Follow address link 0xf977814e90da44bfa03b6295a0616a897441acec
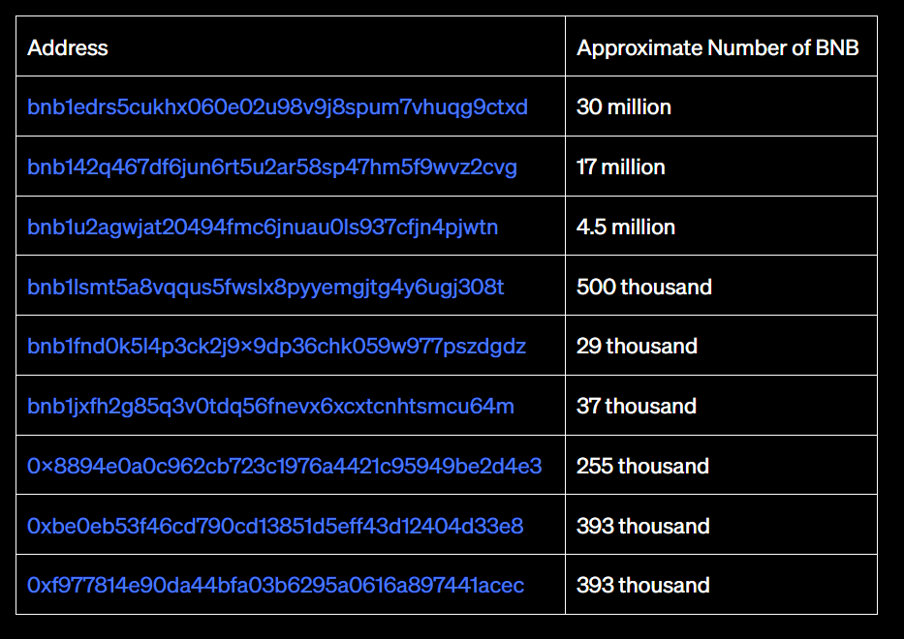Image resolution: width=904 pixels, height=639 pixels. point(275,586)
